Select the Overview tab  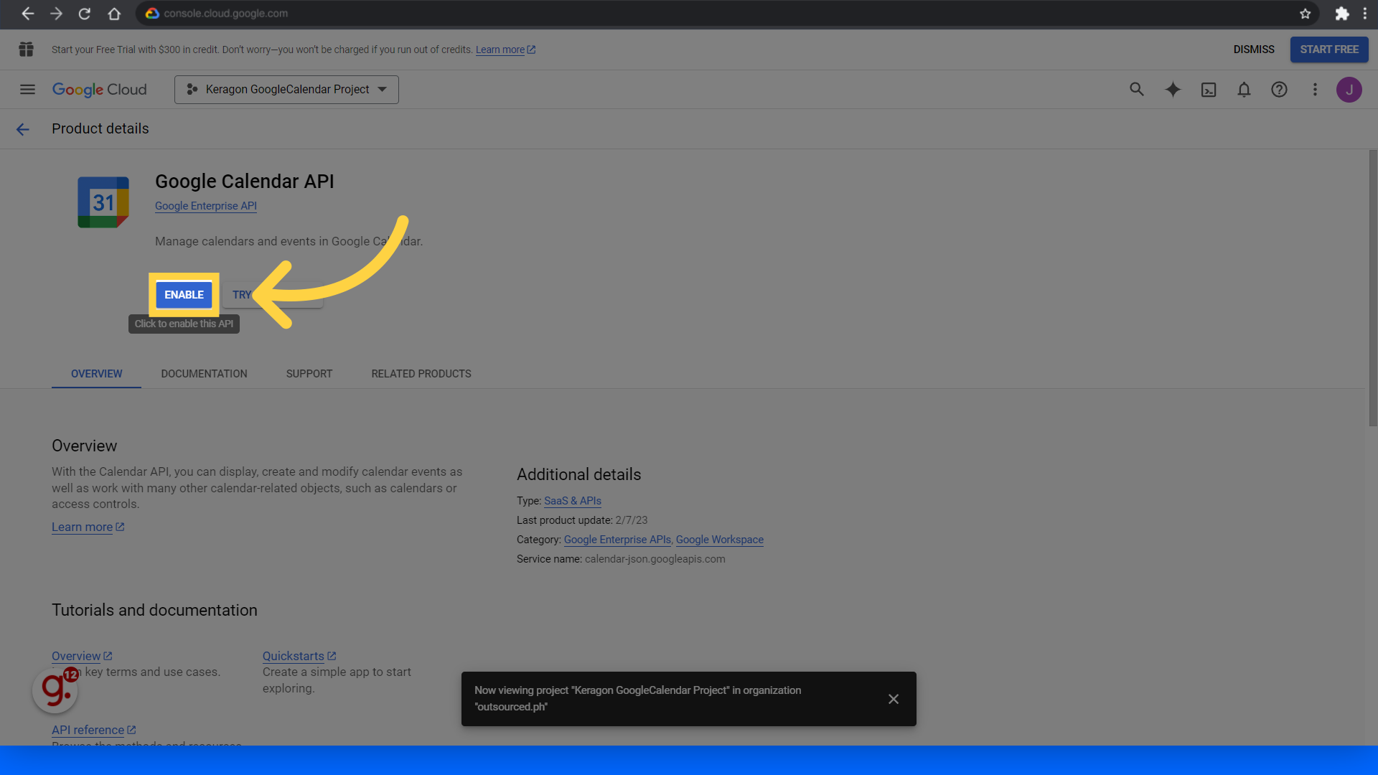pyautogui.click(x=96, y=374)
